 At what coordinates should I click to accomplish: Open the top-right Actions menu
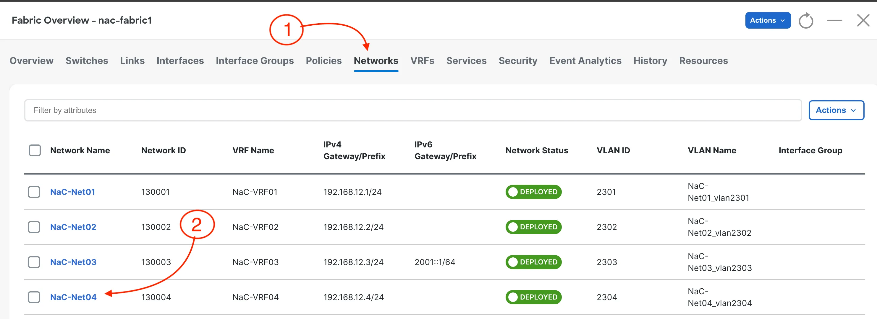(767, 20)
